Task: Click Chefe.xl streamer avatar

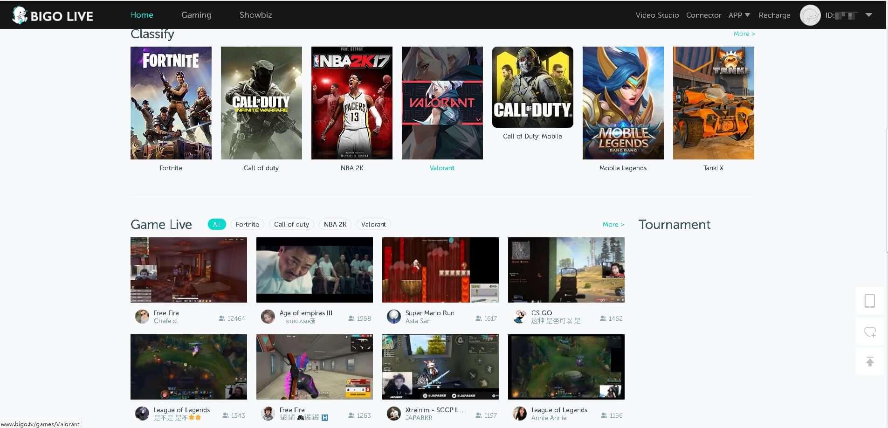Action: coord(142,317)
